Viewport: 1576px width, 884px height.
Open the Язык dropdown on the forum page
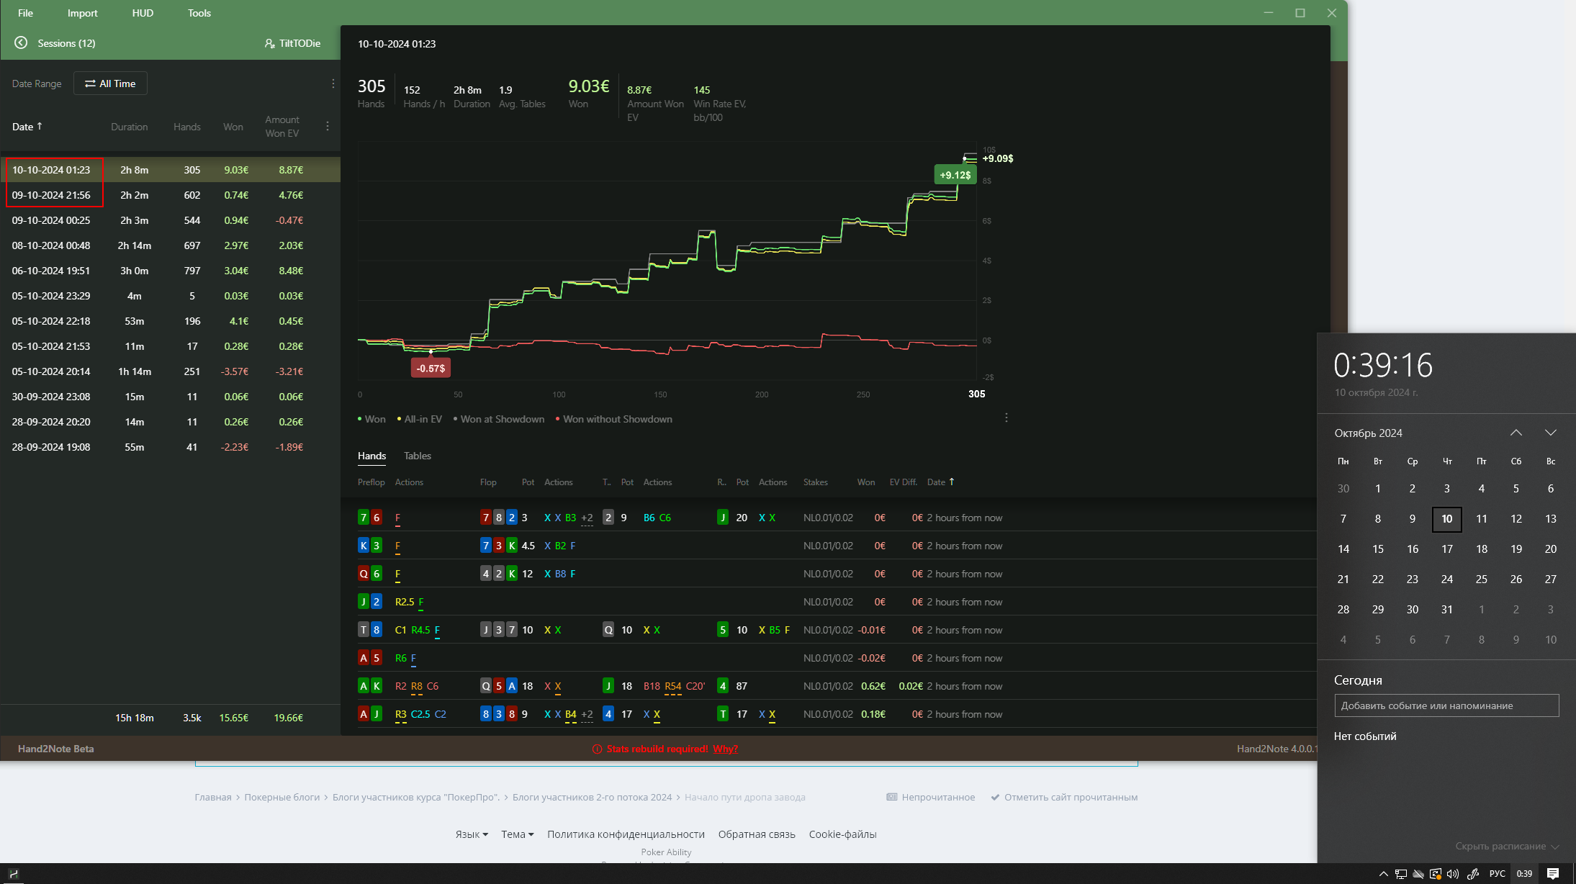tap(472, 834)
